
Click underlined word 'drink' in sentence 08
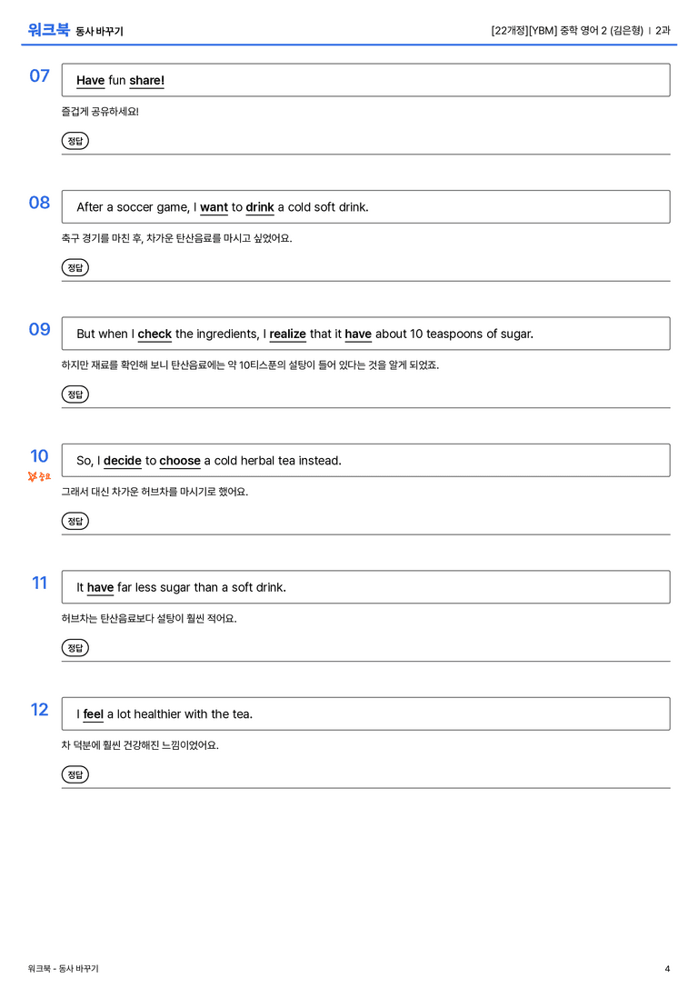coord(260,207)
